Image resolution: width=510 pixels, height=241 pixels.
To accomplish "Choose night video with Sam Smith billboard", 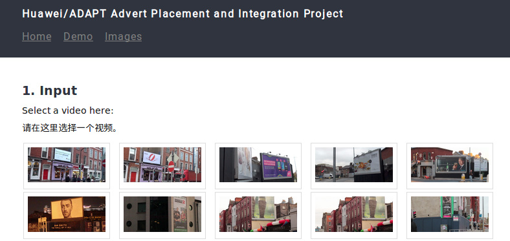I will pyautogui.click(x=67, y=215).
